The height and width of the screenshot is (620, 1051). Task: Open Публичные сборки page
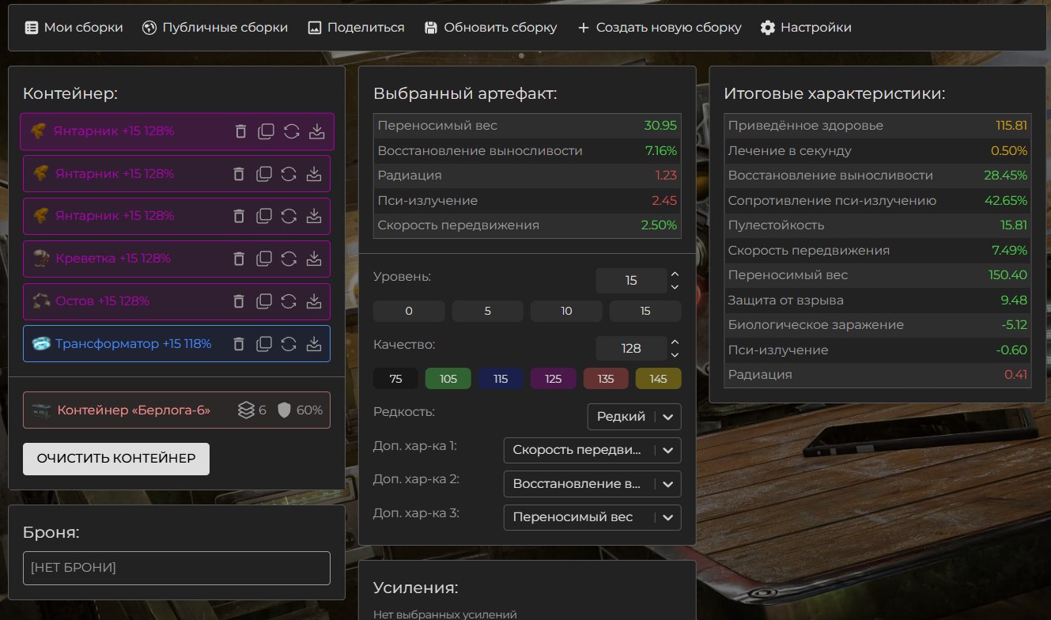215,28
